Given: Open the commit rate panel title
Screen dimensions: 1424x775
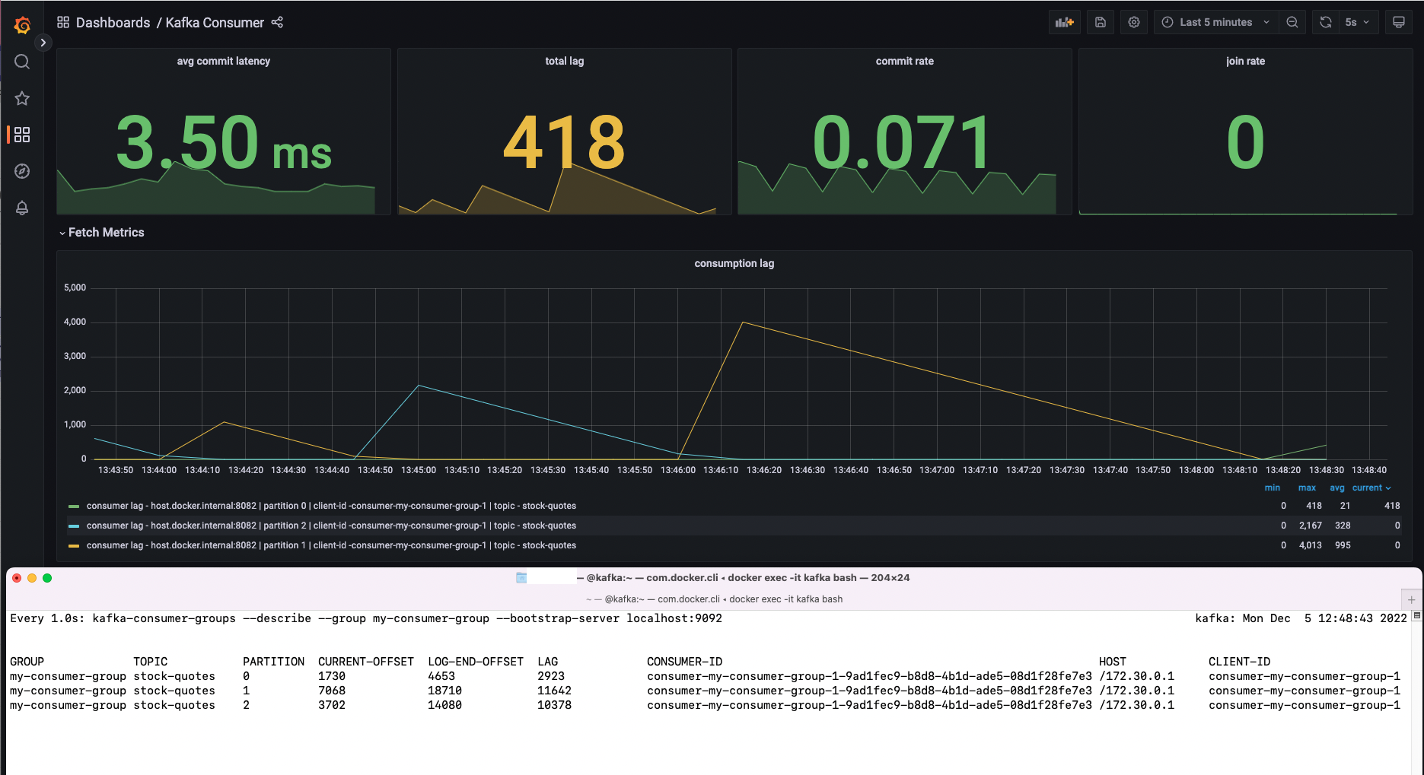Looking at the screenshot, I should tap(905, 61).
